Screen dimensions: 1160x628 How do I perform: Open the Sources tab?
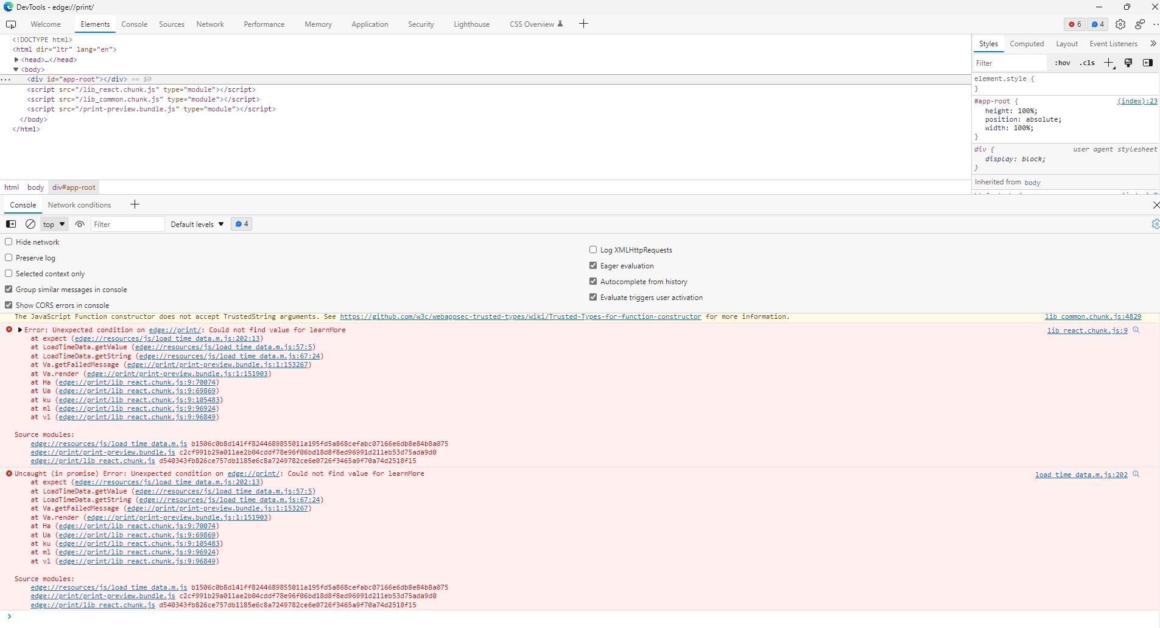click(x=172, y=24)
